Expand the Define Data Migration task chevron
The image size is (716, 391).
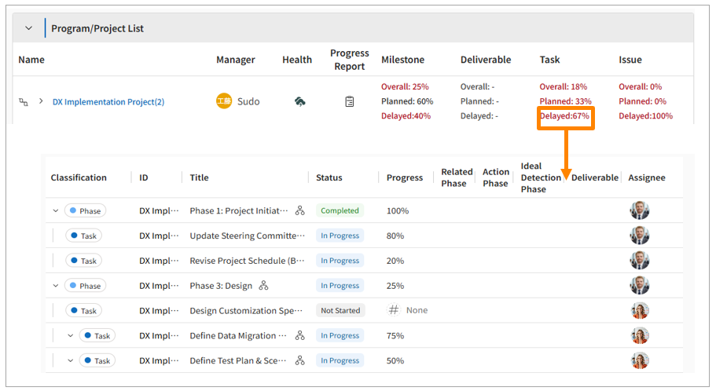[70, 335]
